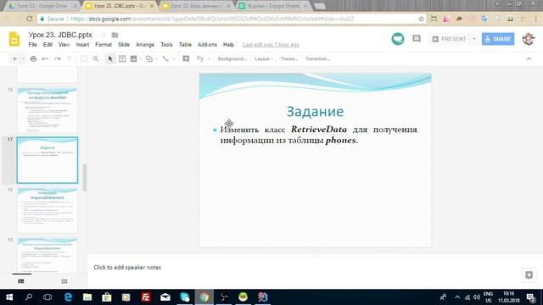Open the Table menu
543x305 pixels.
click(185, 45)
